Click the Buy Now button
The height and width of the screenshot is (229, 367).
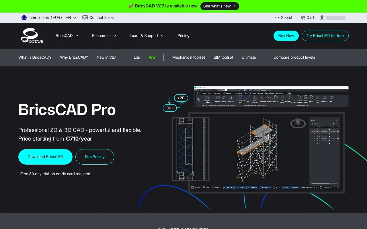pos(286,36)
